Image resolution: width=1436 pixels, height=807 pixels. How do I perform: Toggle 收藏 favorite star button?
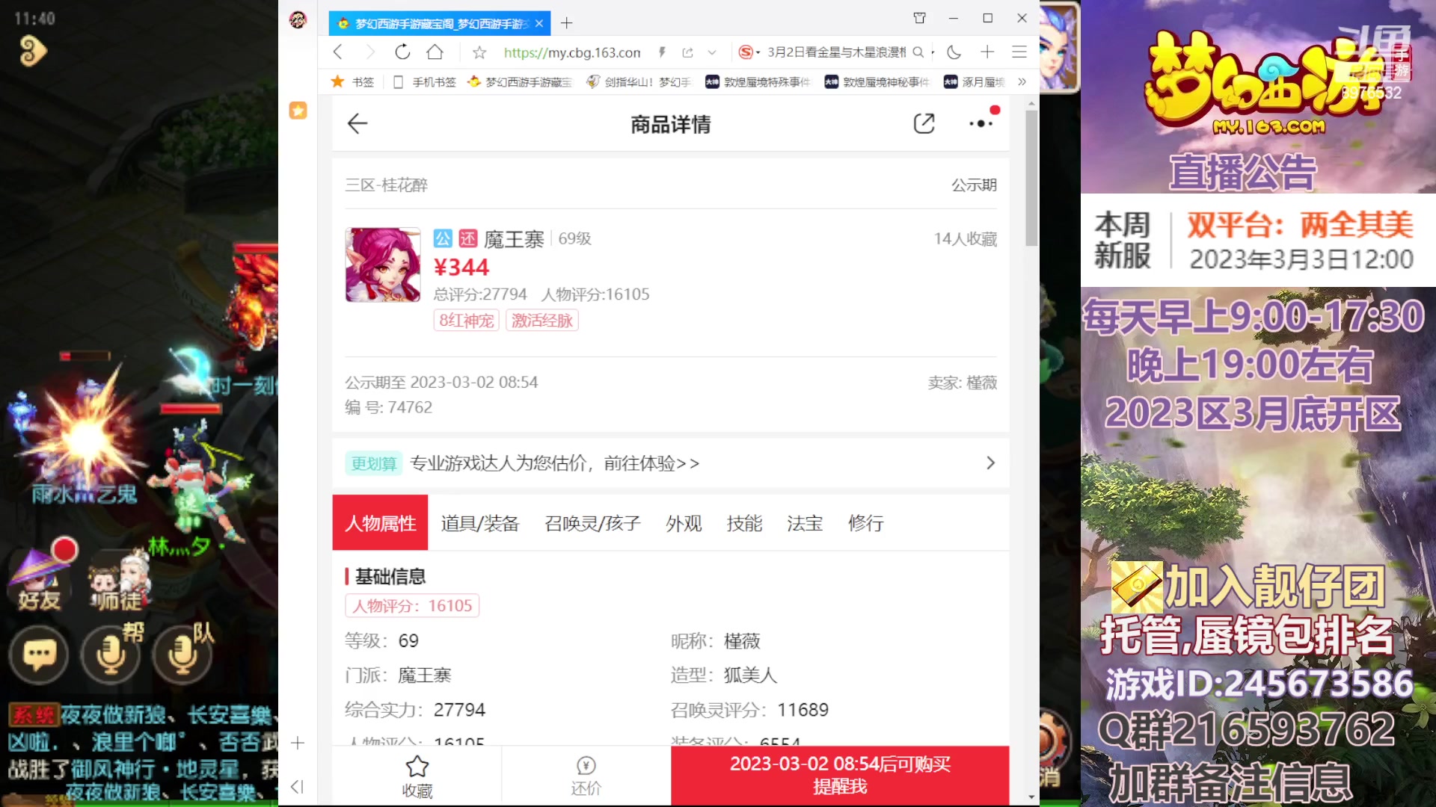pos(417,776)
